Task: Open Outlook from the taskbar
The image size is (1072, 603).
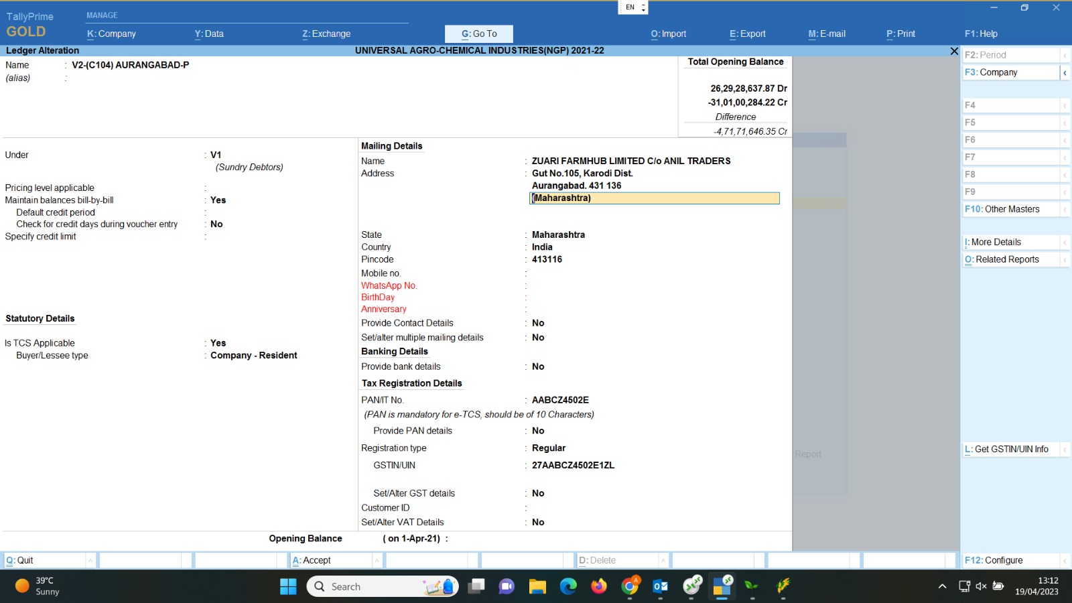Action: 661,587
